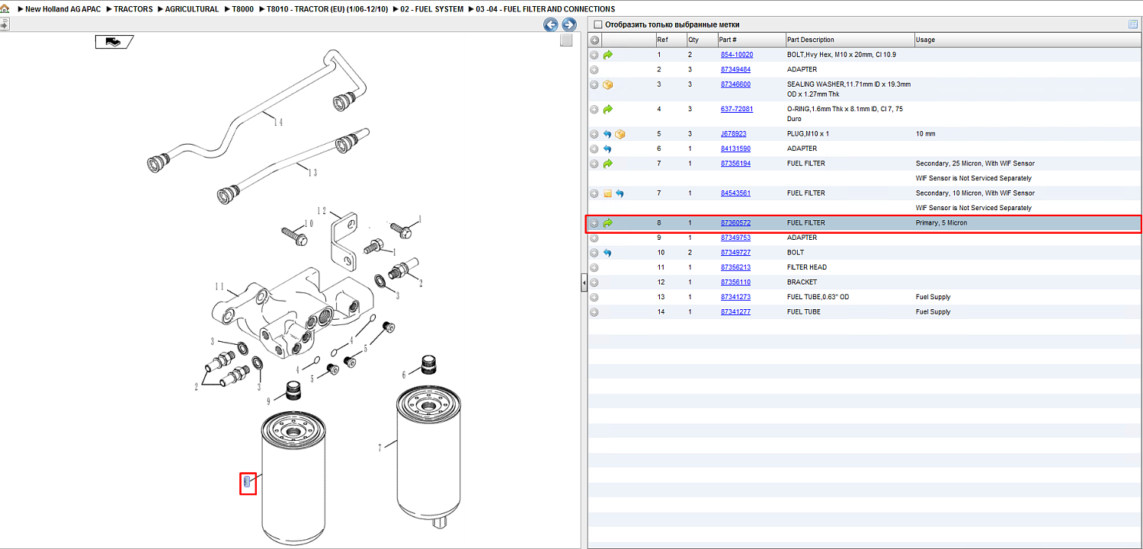Open part number link 854-10020
The image size is (1143, 549).
[x=737, y=55]
